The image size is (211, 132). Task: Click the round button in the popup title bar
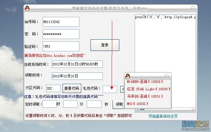coord(167,76)
